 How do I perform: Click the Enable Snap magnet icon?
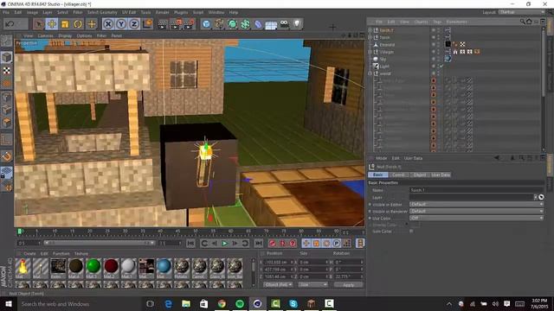pos(6,156)
